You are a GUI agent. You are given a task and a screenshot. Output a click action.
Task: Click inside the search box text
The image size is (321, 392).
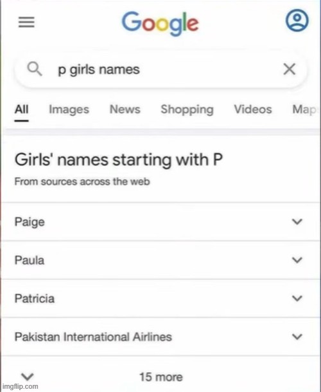99,70
